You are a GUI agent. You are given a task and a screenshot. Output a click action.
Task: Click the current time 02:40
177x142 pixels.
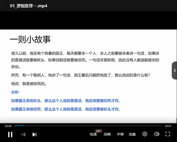click(8, 126)
